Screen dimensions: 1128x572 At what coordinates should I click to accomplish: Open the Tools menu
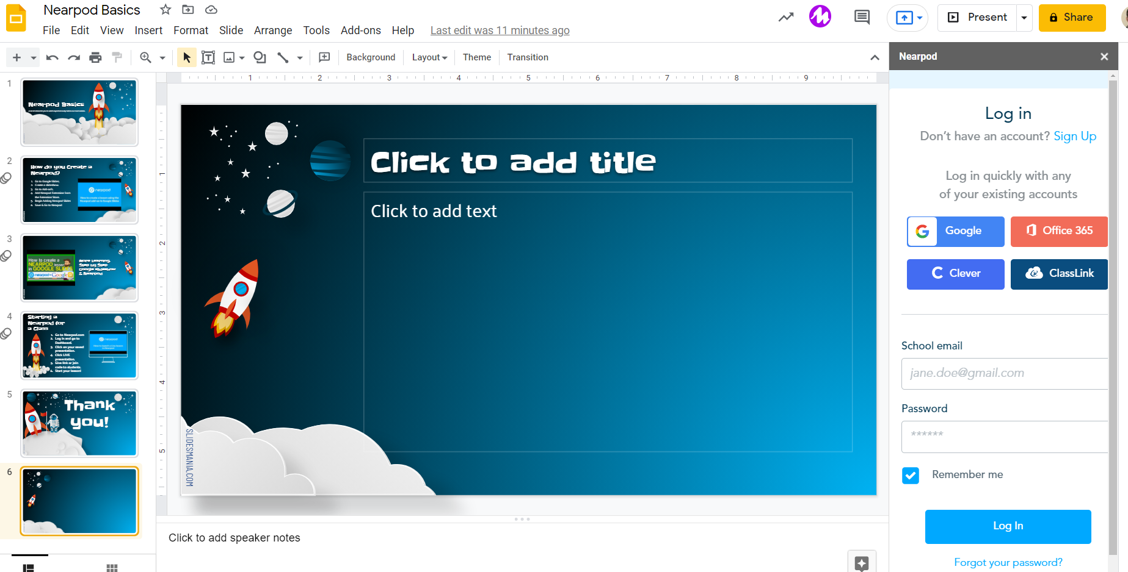[316, 30]
